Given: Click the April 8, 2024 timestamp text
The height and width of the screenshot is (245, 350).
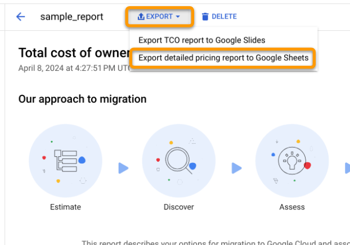Looking at the screenshot, I should [74, 68].
